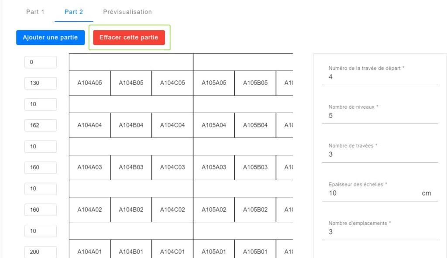Select the Part 2 tab
The image size is (447, 258).
pyautogui.click(x=73, y=12)
